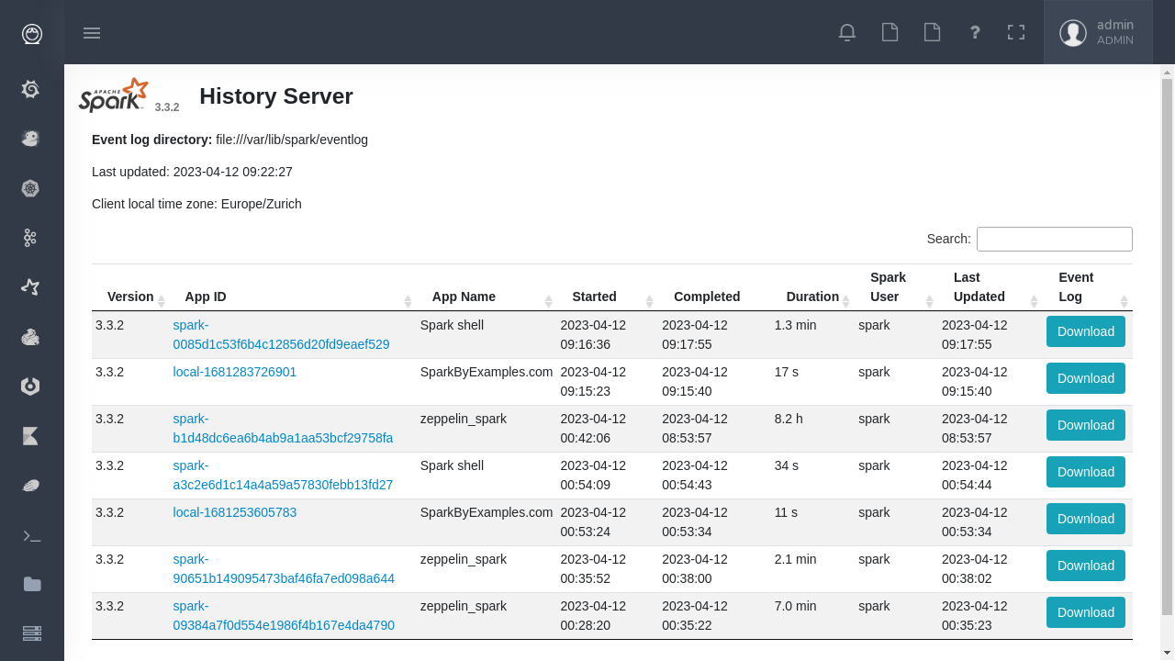The height and width of the screenshot is (661, 1175).
Task: Click the 3.3.2 version next to Spark logo
Action: [167, 107]
